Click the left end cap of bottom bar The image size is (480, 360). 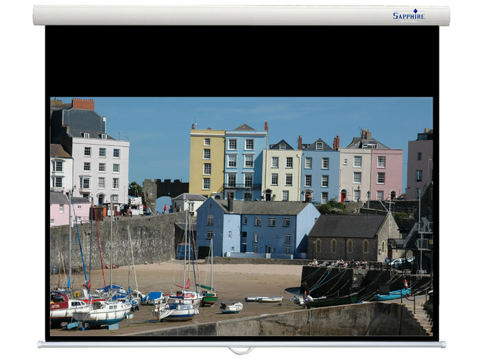click(39, 344)
